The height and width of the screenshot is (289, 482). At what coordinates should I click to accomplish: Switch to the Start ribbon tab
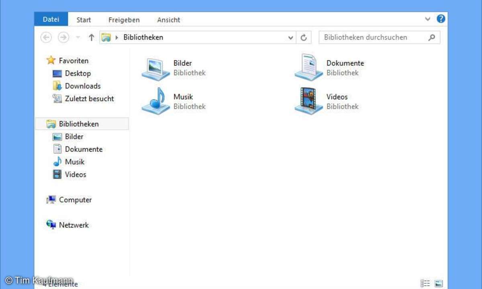click(84, 20)
